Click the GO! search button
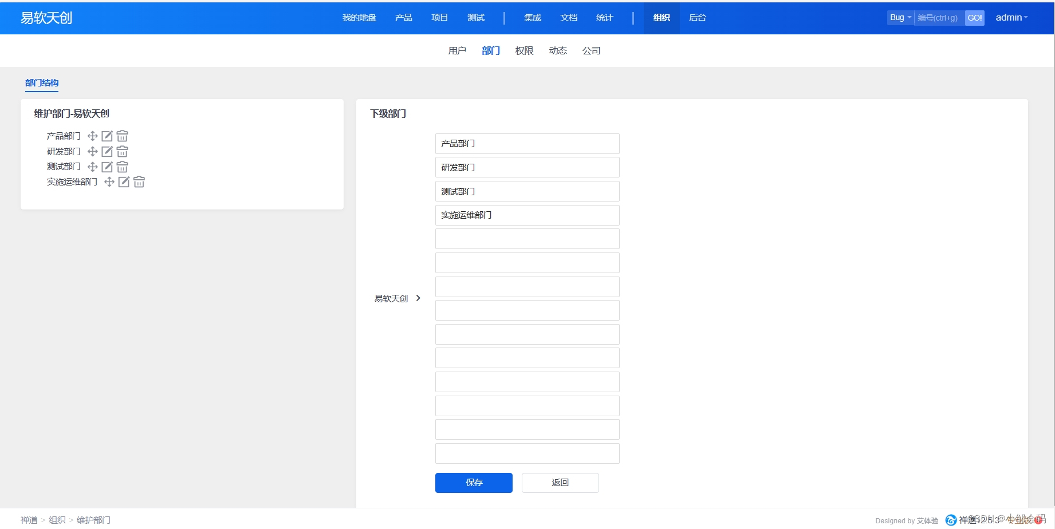 click(x=974, y=18)
